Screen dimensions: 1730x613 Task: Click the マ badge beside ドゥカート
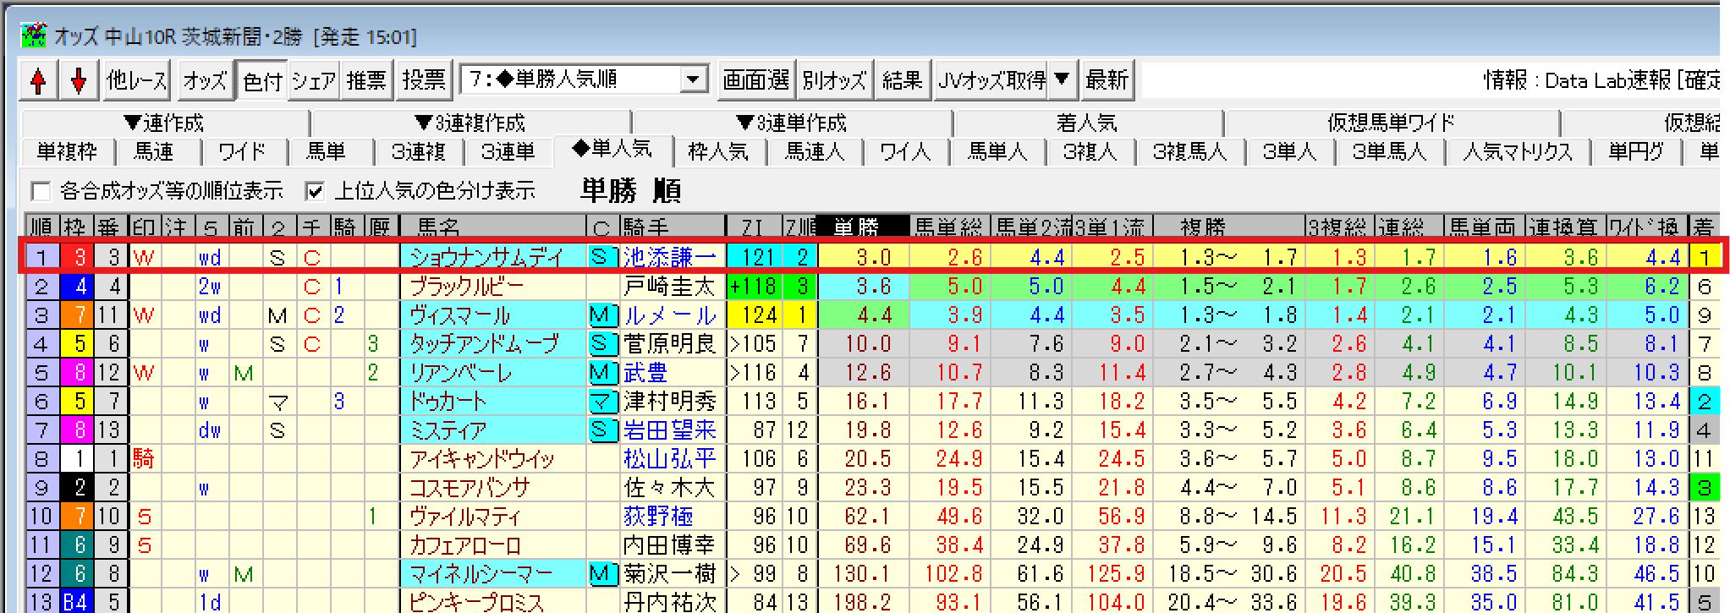pyautogui.click(x=600, y=402)
